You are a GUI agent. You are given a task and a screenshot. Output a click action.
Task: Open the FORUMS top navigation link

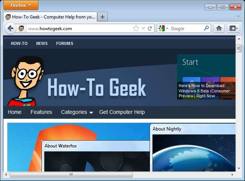65,43
